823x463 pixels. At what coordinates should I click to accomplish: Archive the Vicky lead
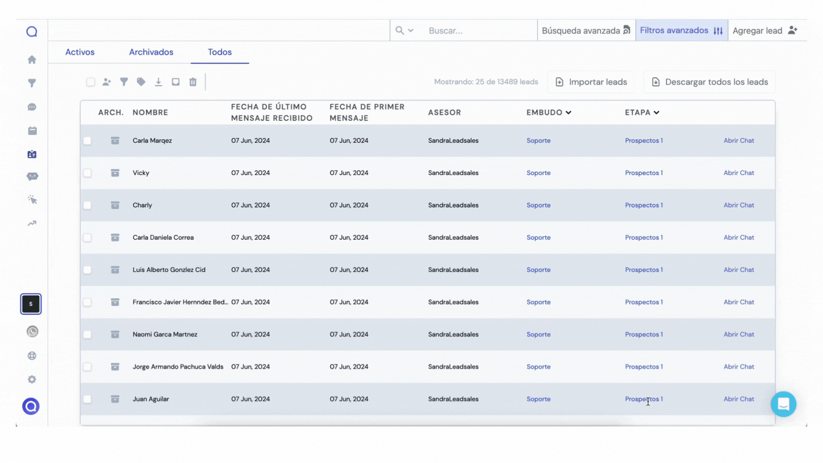coord(115,173)
